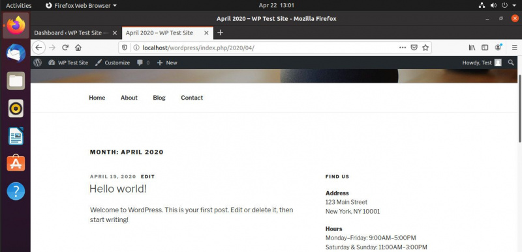Click the Find Us widget title

pos(337,176)
